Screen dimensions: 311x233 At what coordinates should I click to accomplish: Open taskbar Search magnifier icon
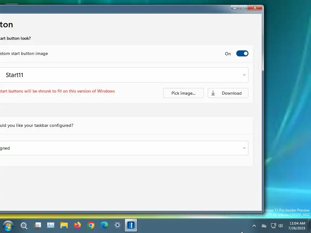24,225
